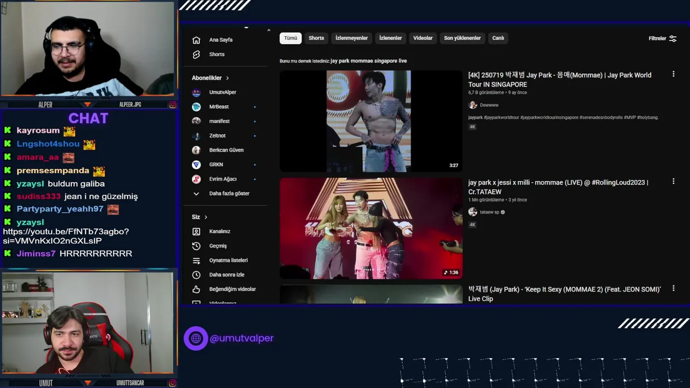Click the globe icon beside @umutvalper
The height and width of the screenshot is (388, 690).
click(196, 338)
